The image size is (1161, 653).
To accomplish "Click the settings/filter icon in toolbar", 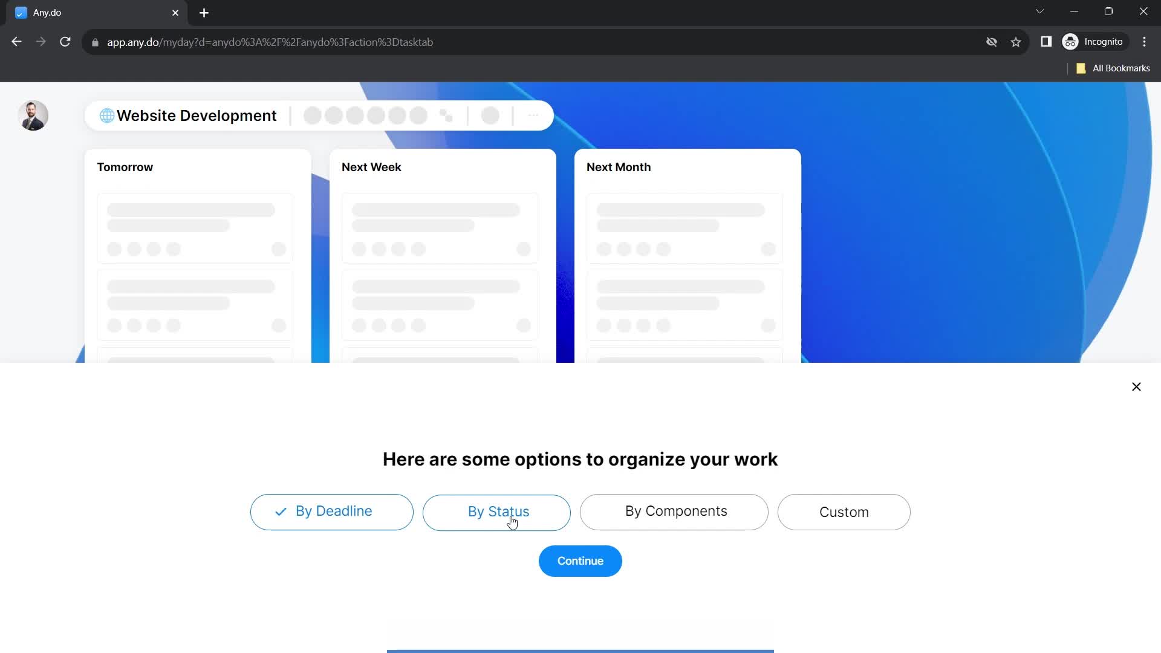I will pyautogui.click(x=446, y=115).
